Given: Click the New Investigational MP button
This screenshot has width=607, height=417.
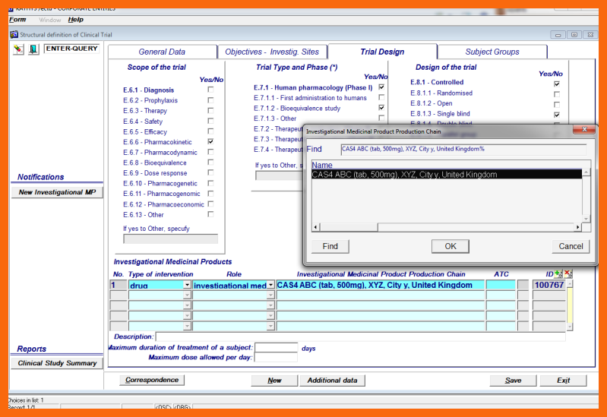Looking at the screenshot, I should point(57,192).
